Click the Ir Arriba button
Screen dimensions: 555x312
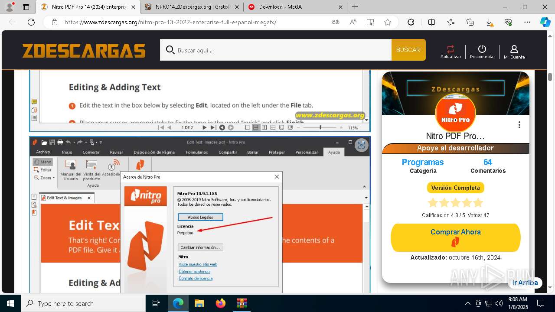point(525,283)
